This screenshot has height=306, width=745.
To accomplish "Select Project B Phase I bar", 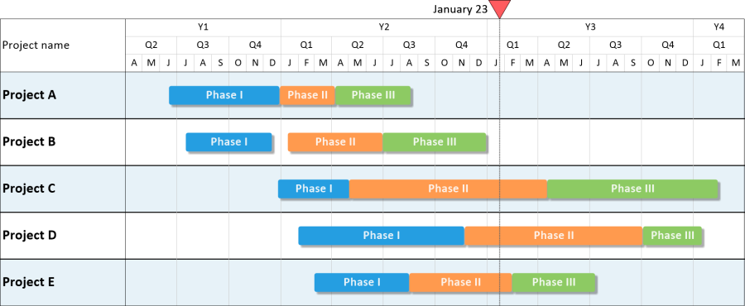I will click(229, 142).
